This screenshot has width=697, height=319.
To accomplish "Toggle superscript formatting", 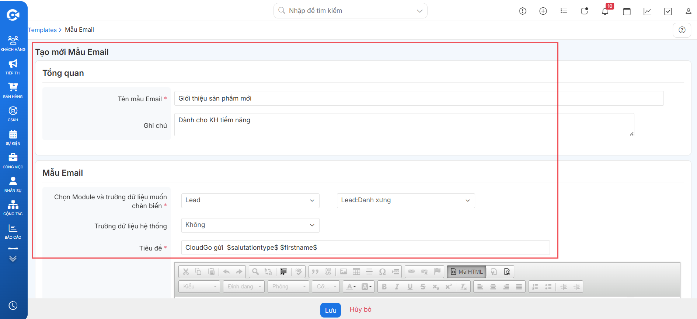I will (x=449, y=287).
